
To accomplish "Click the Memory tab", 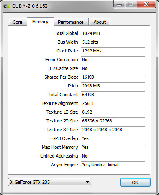I will click(40, 22).
